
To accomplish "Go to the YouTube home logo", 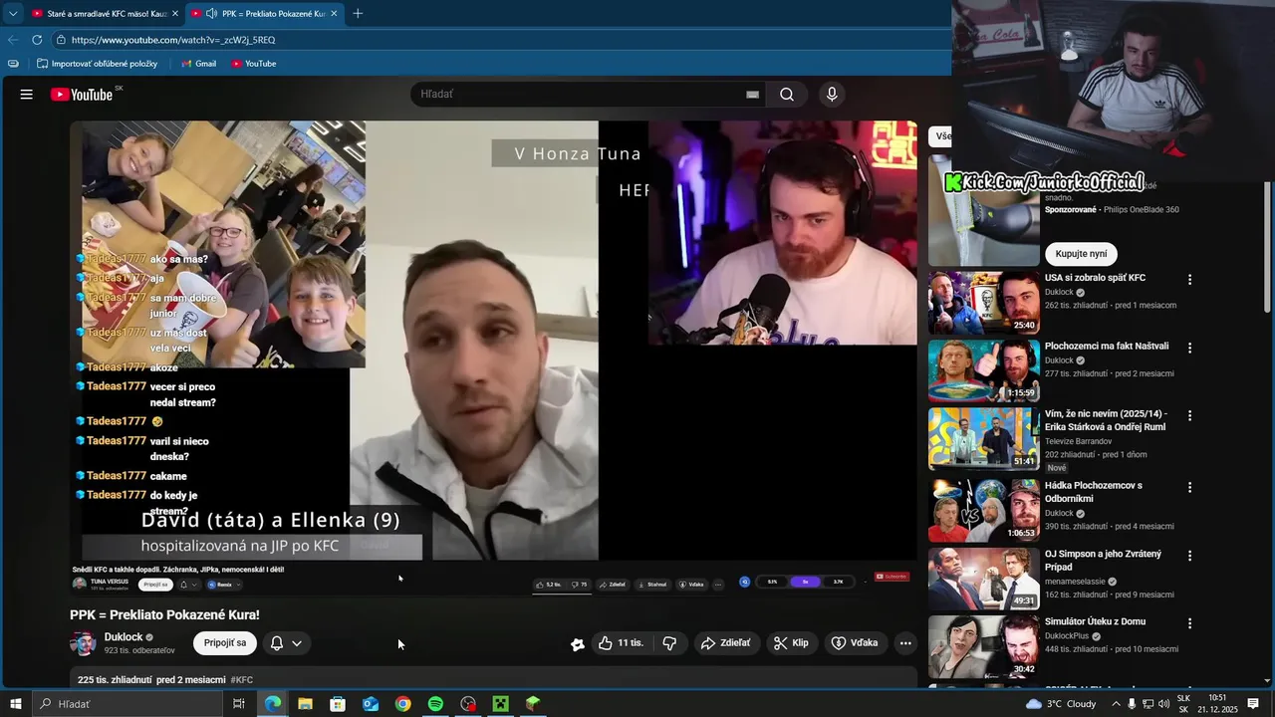I will (82, 95).
